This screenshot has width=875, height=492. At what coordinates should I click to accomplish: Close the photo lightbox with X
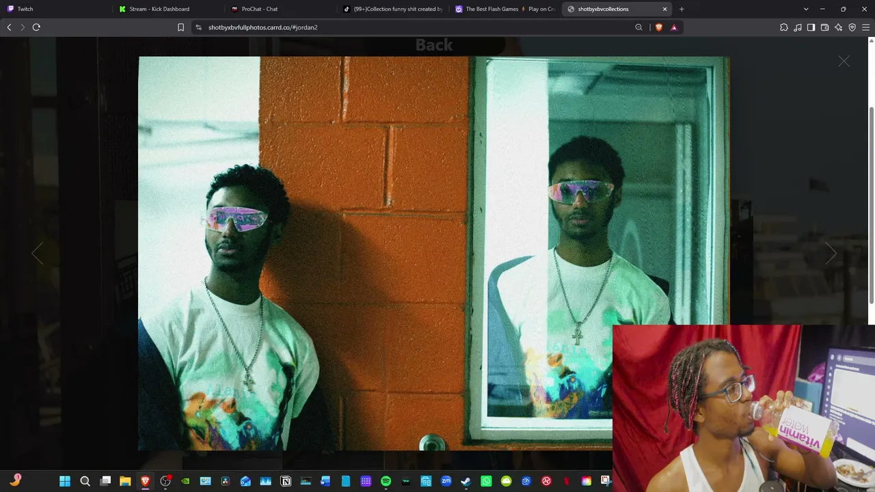tap(844, 61)
